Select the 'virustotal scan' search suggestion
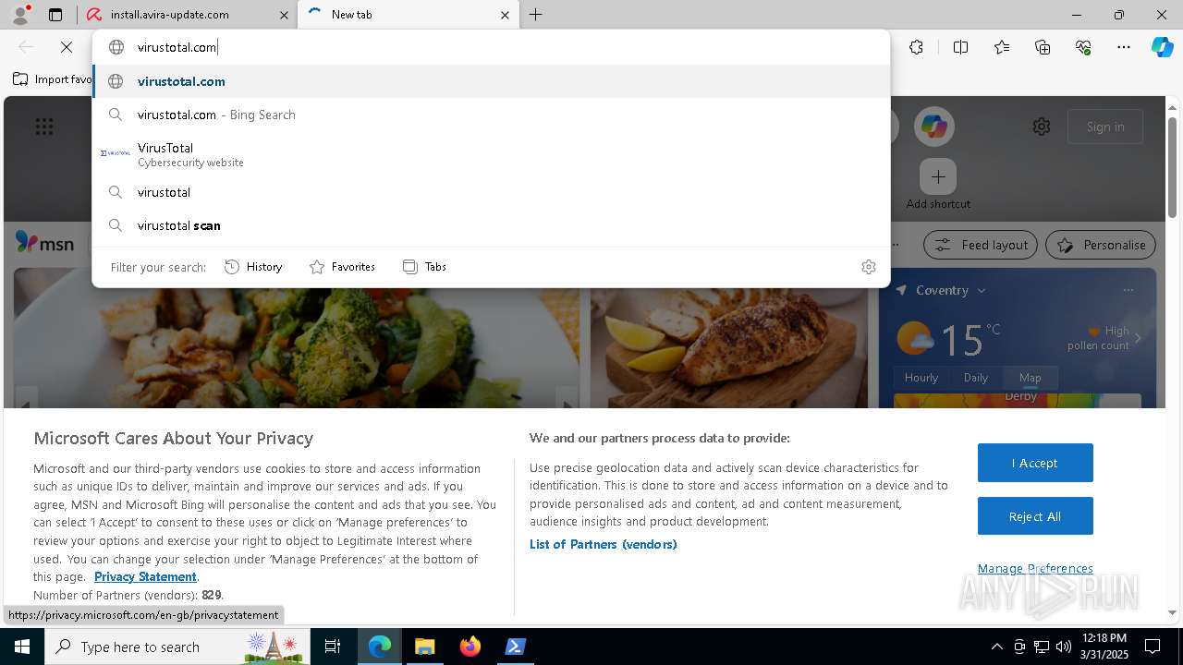Screen dimensions: 1183x665 coord(491,225)
